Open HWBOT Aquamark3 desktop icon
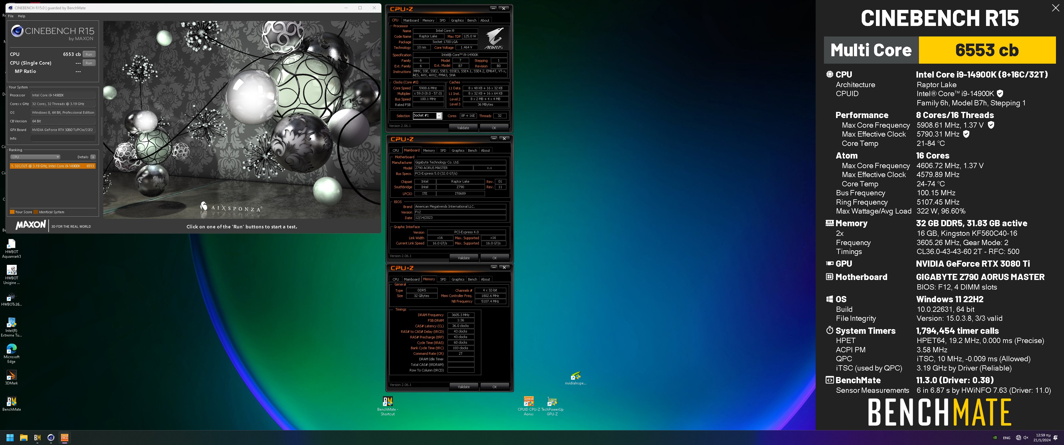Image resolution: width=1064 pixels, height=445 pixels. [x=11, y=248]
